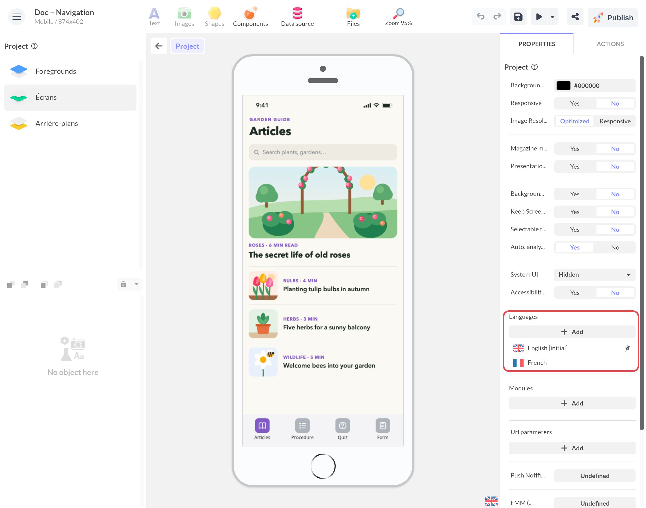Image resolution: width=646 pixels, height=508 pixels.
Task: Open the hamburger main menu
Action: (17, 17)
